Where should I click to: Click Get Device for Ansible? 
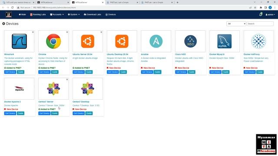point(147,72)
